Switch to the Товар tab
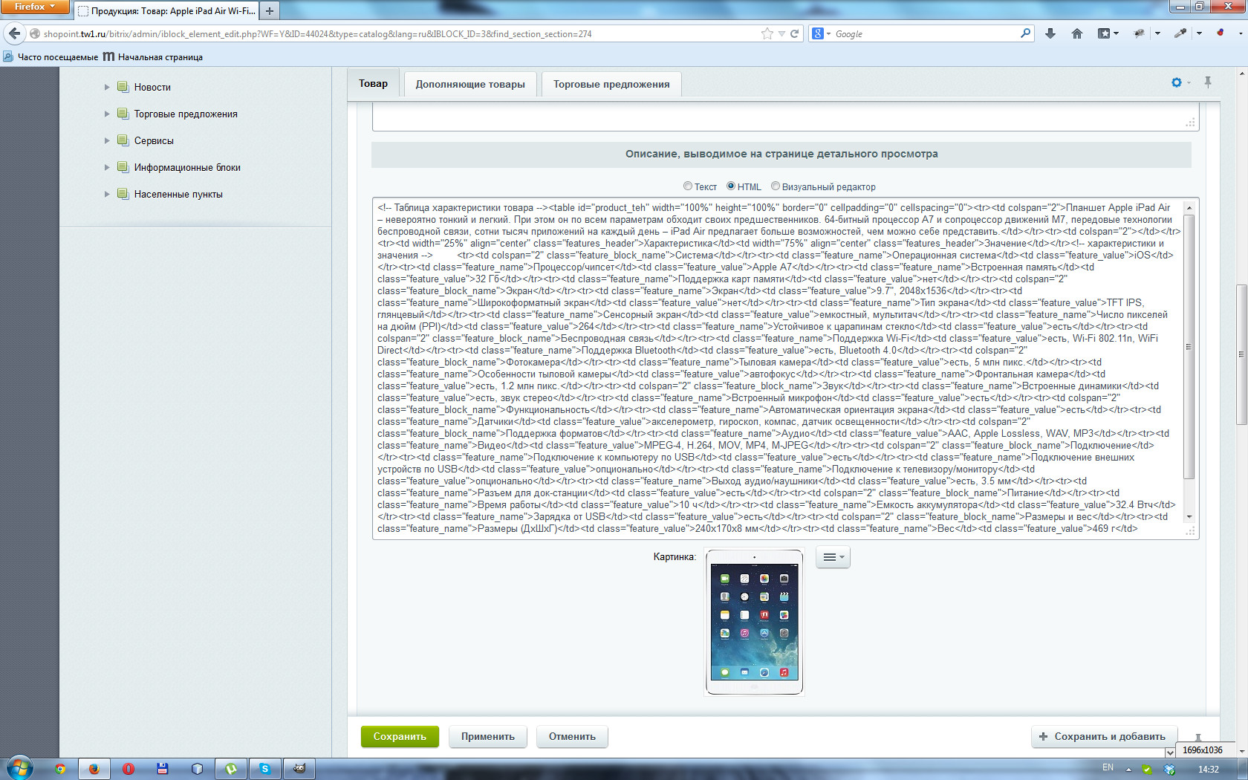Screen dimensions: 1248x780 click(374, 83)
